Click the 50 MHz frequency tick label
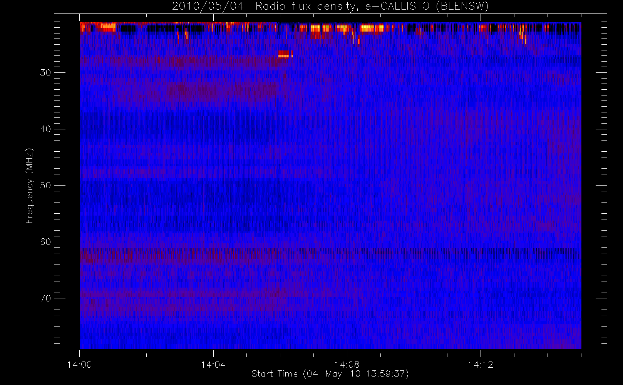The width and height of the screenshot is (623, 385). coord(45,186)
